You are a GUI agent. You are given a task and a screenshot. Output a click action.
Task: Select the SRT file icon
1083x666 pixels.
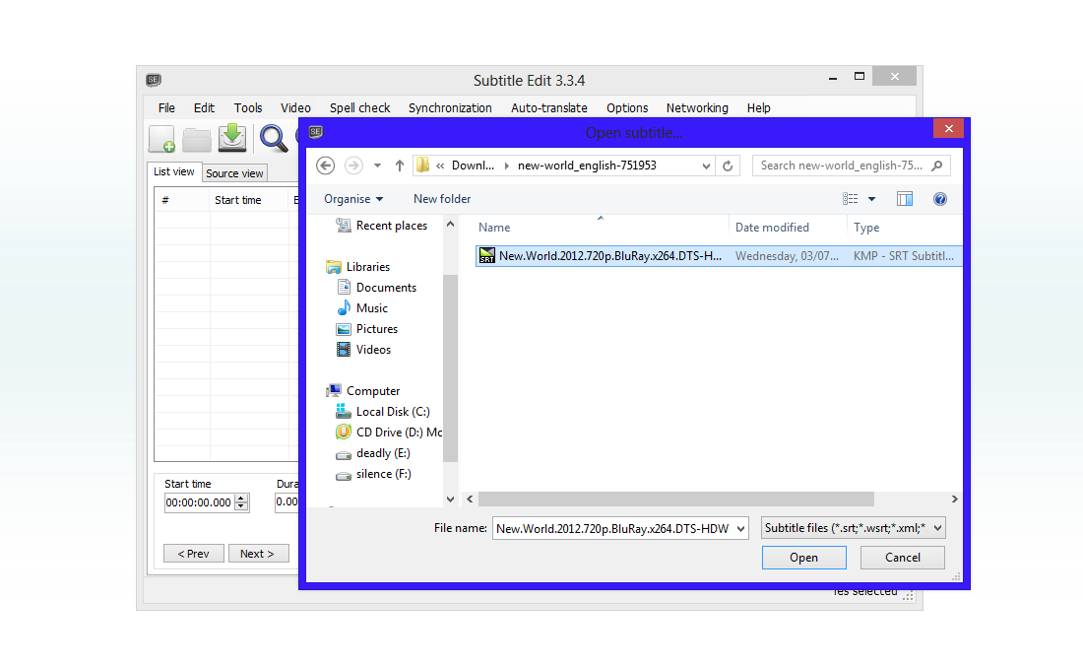coord(487,255)
